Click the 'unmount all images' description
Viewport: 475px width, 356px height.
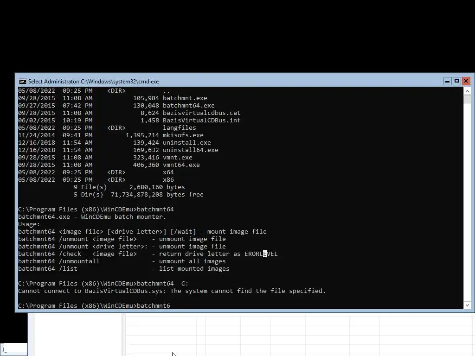[193, 261]
